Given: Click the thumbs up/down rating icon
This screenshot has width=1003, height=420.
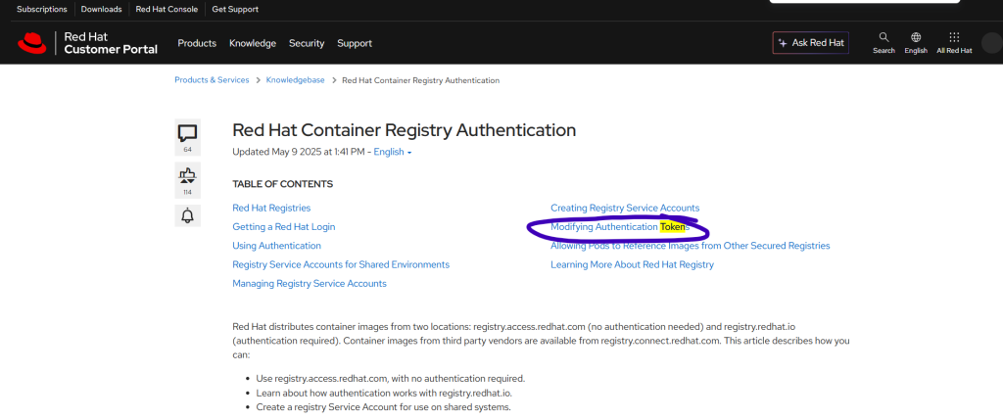Looking at the screenshot, I should coord(187,176).
